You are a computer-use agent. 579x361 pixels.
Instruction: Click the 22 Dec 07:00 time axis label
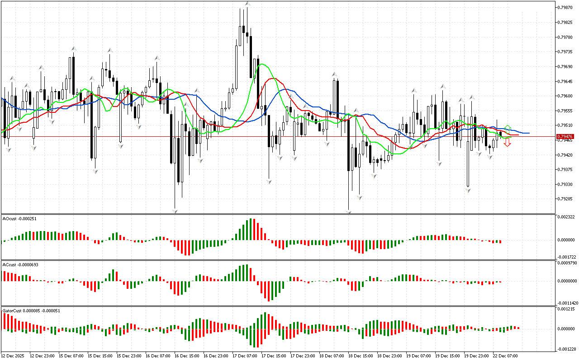click(x=505, y=356)
